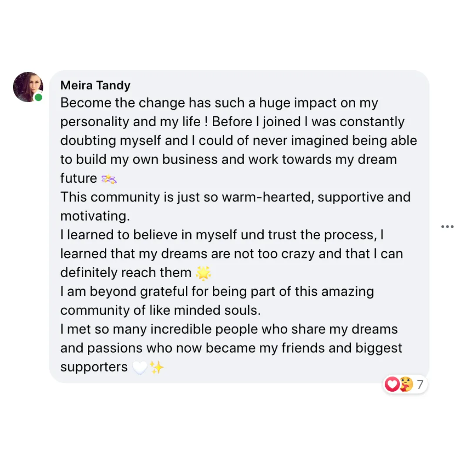Click the "This community is just so warm-hearted" line

pyautogui.click(x=235, y=197)
